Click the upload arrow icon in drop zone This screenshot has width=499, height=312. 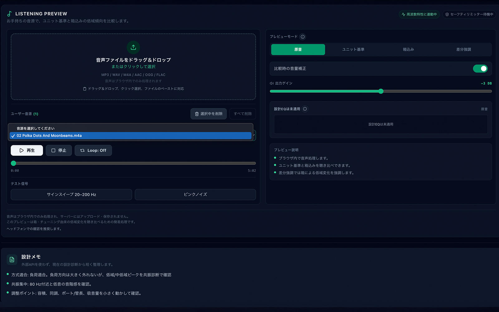tap(133, 47)
